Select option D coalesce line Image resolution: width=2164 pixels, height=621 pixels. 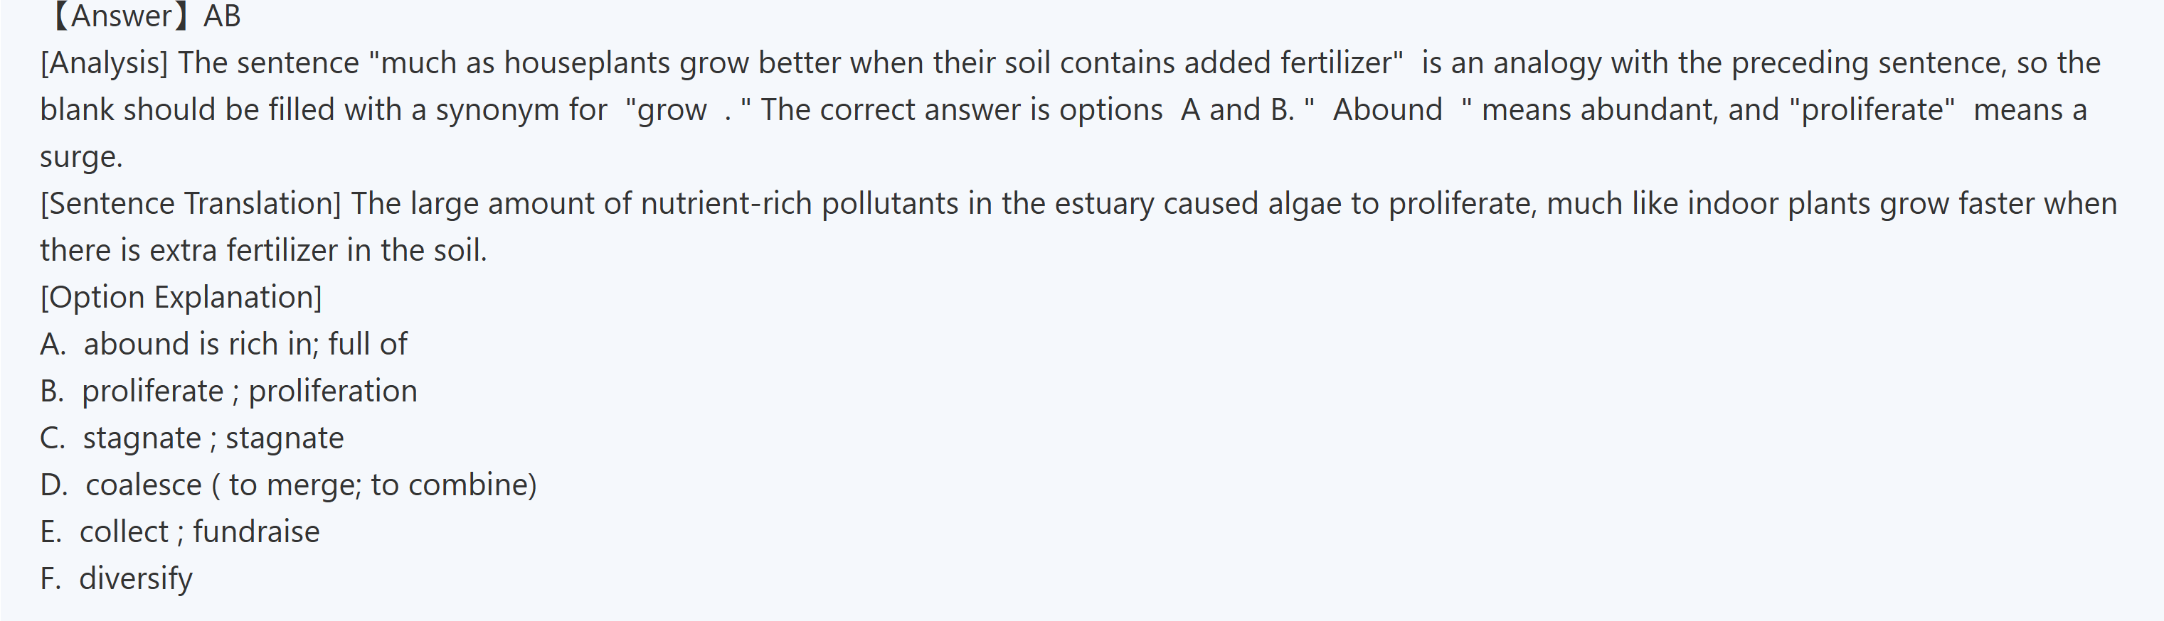pos(288,485)
